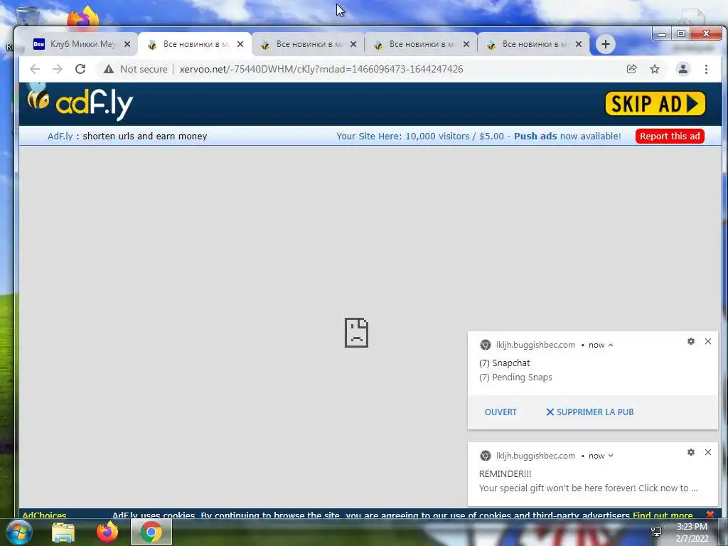
Task: Focus the xervoo.net address bar URL
Action: 321,69
